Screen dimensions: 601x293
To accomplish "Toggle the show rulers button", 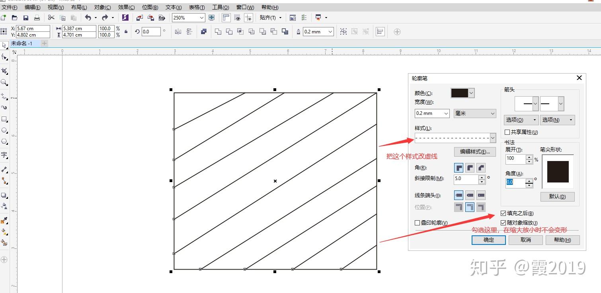I will (x=226, y=17).
